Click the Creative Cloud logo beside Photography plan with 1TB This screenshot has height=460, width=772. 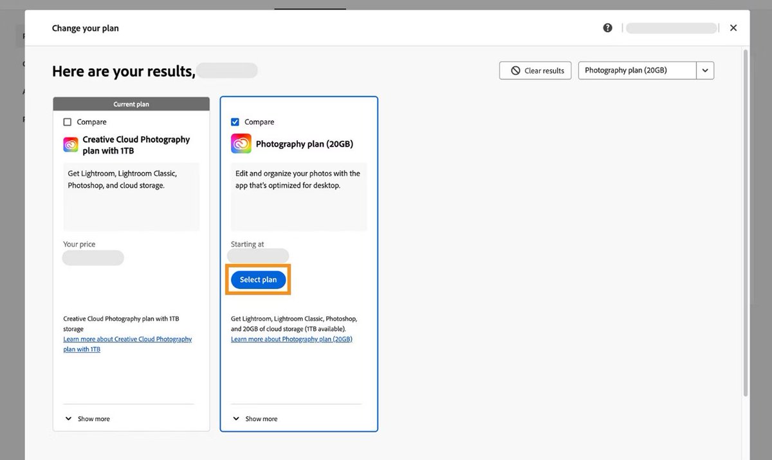(71, 145)
